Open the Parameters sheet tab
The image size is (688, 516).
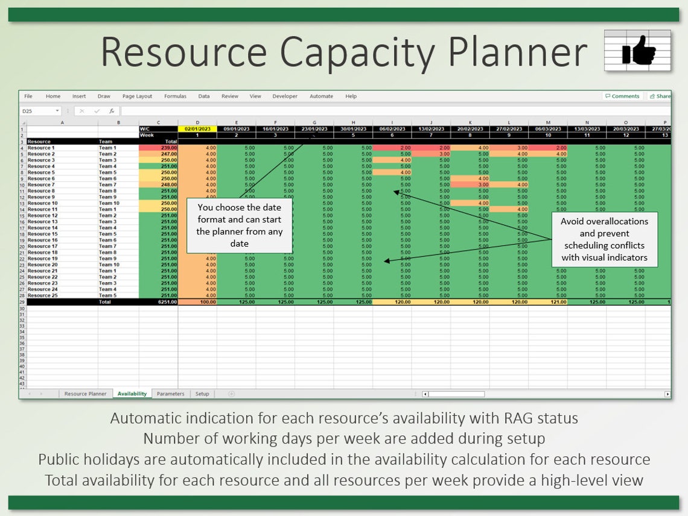pos(171,393)
